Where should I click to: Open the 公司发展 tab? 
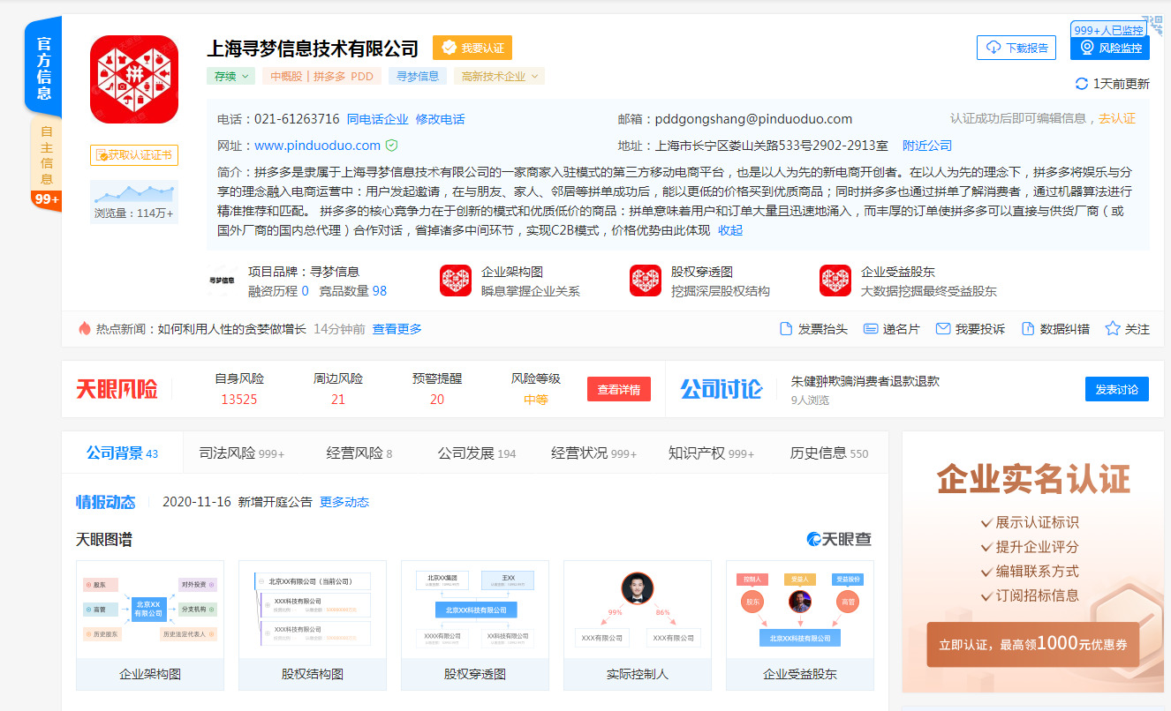point(477,453)
